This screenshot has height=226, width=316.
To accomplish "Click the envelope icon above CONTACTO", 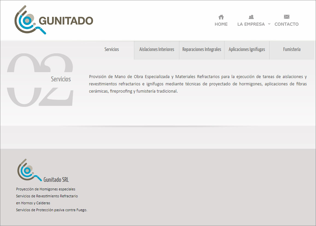I will [x=286, y=17].
